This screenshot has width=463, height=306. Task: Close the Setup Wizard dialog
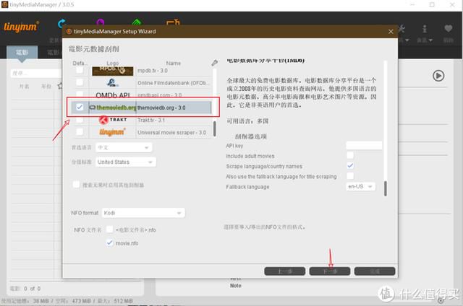coord(391,32)
